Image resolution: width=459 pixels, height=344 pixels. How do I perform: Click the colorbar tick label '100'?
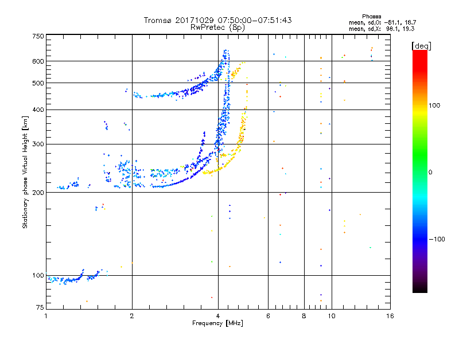(434, 105)
